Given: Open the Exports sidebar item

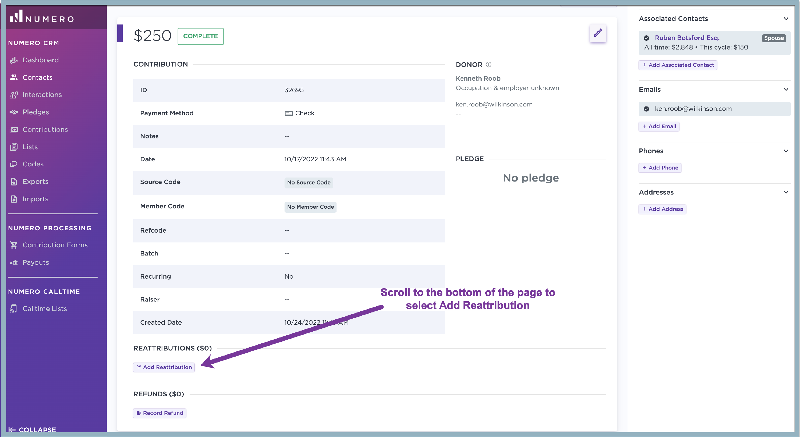Looking at the screenshot, I should [35, 182].
